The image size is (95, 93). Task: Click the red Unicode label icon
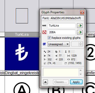click(44, 32)
